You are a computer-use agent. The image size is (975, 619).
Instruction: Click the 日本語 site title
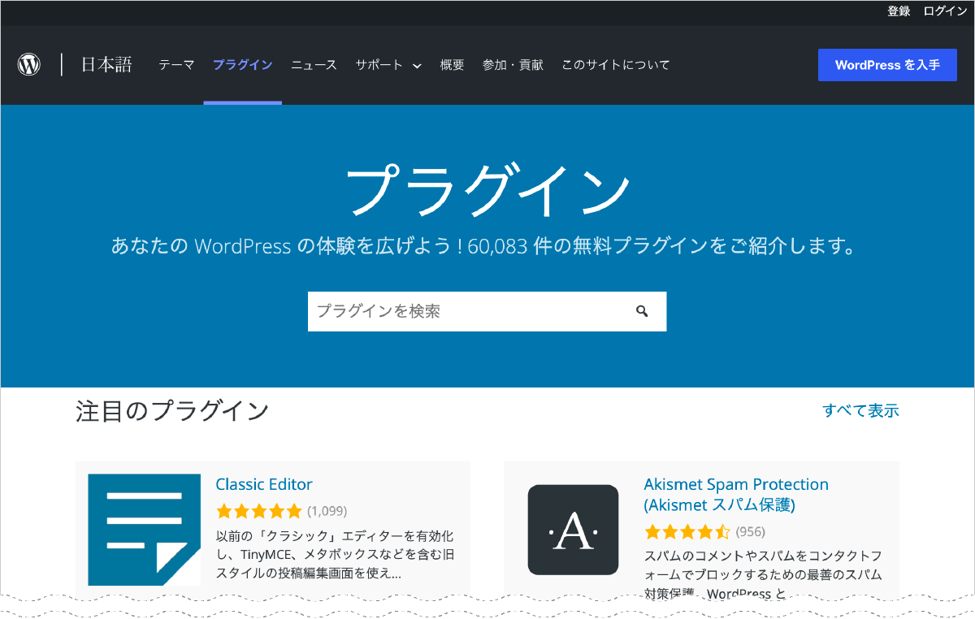coord(106,65)
